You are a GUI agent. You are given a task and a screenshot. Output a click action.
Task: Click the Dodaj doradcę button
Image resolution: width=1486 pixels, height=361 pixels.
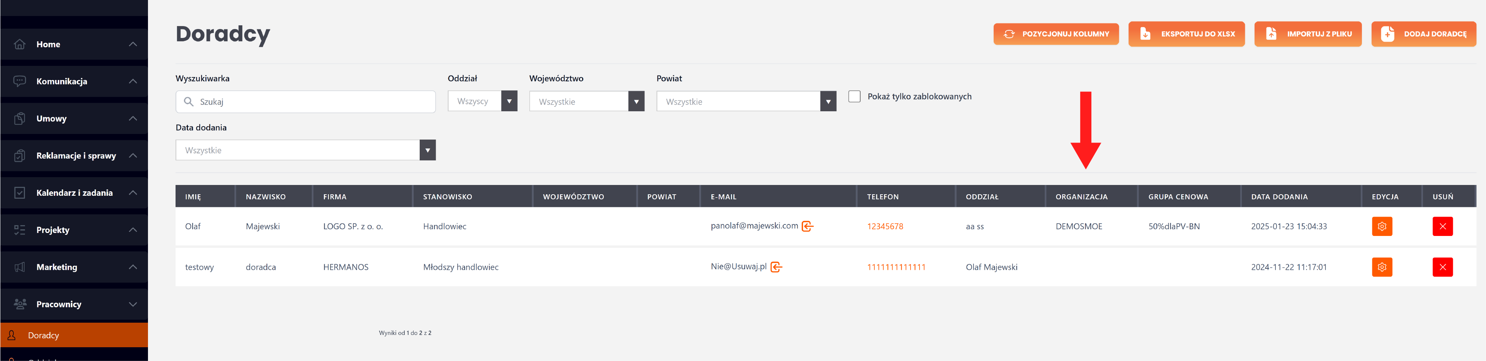coord(1423,34)
